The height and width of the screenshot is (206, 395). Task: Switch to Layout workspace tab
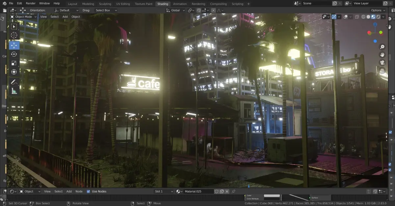[x=72, y=4]
